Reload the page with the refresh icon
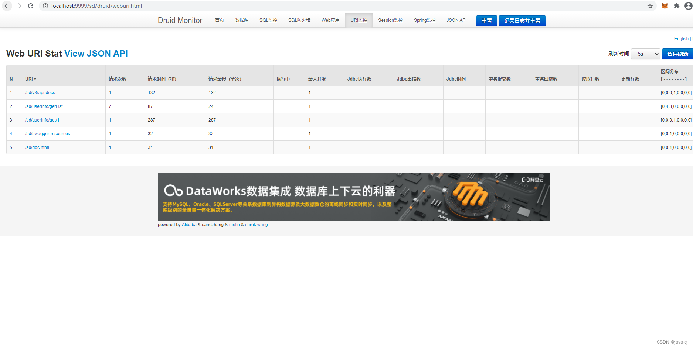The width and height of the screenshot is (693, 348). (31, 6)
